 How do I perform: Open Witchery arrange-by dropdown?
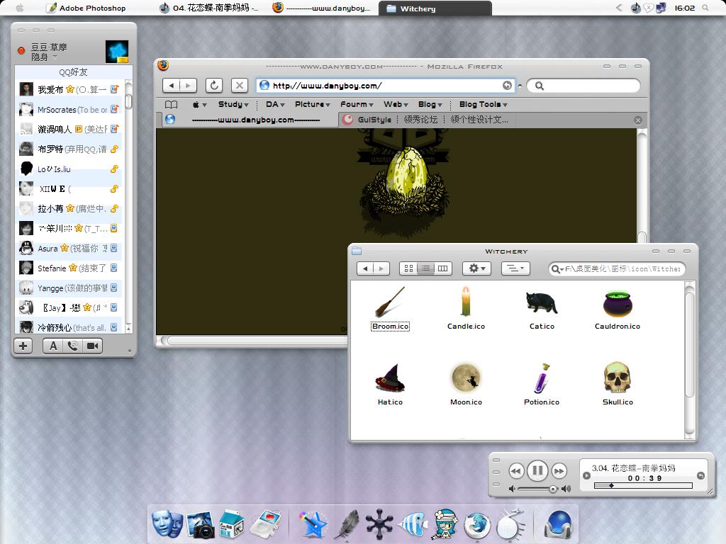(x=515, y=268)
